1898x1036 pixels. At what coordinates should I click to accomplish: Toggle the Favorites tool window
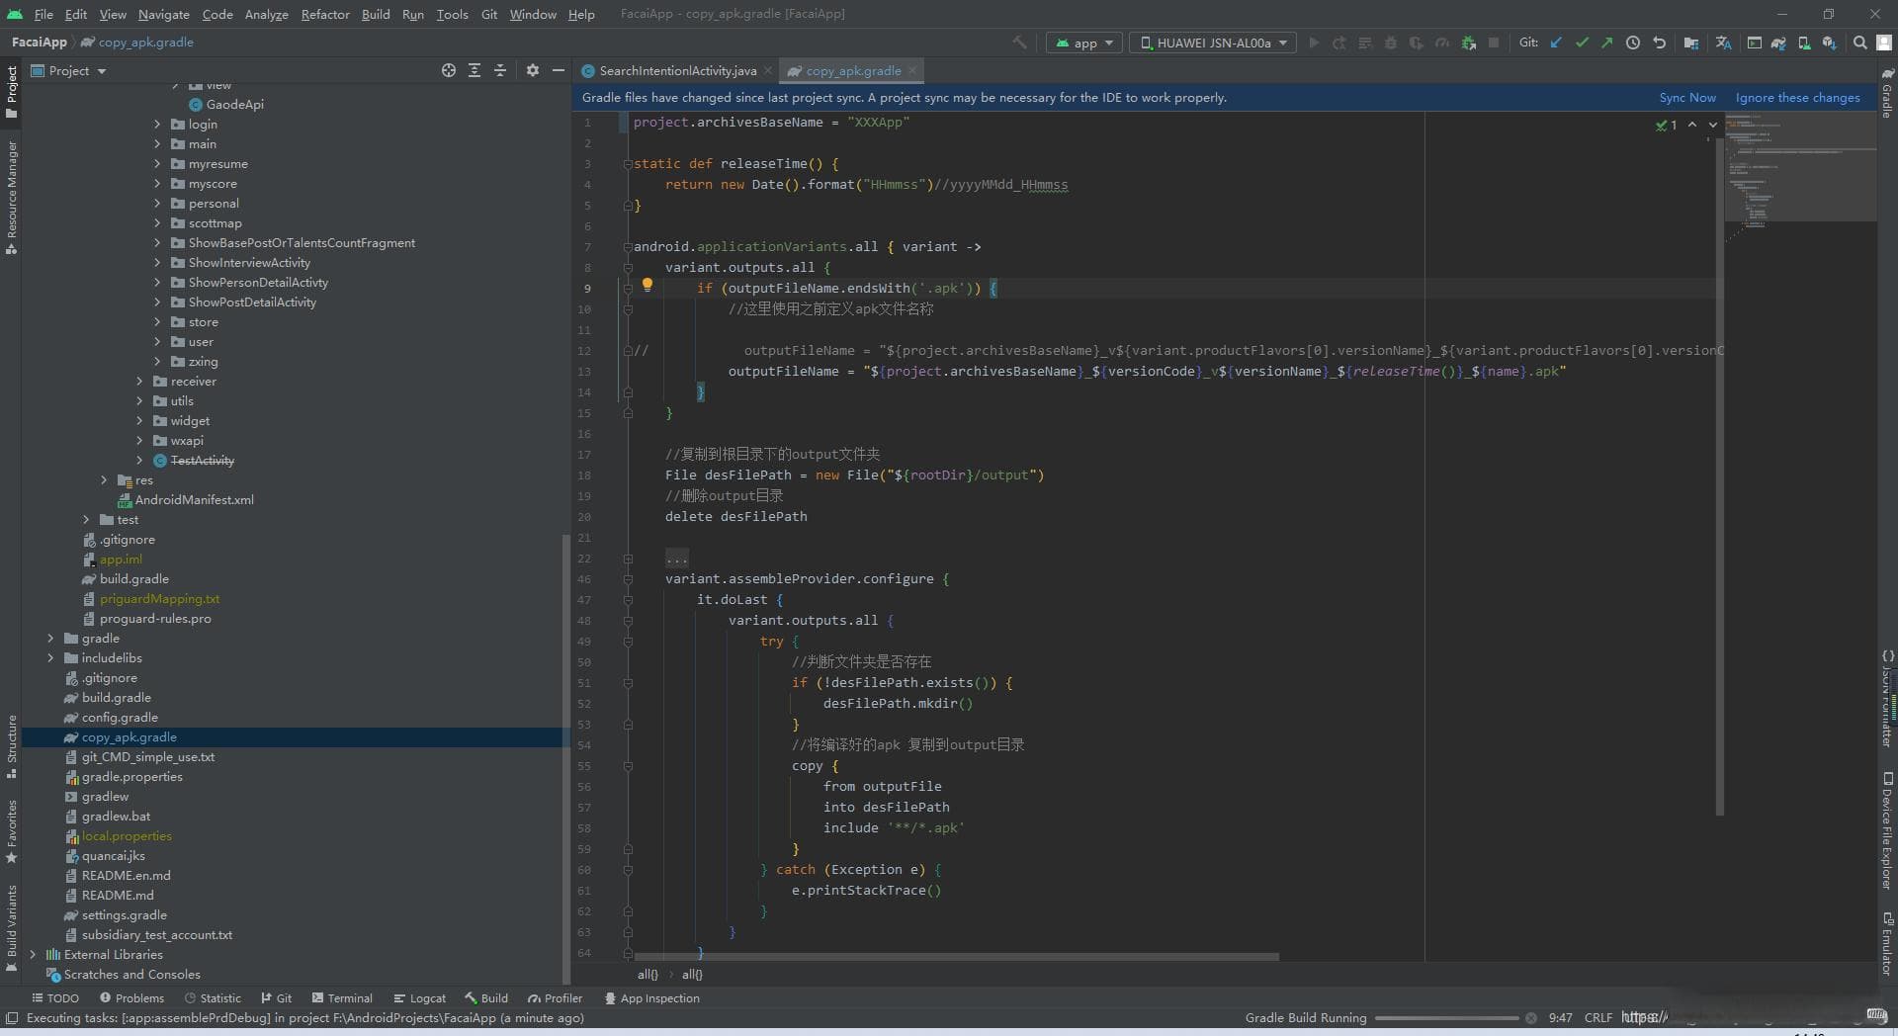tap(12, 831)
